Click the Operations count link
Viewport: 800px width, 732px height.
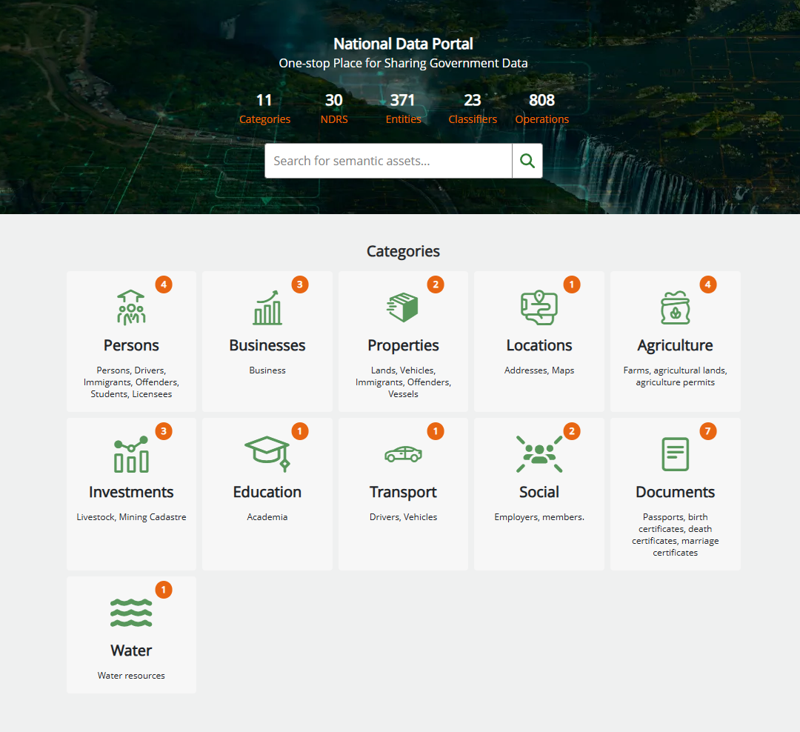[542, 119]
